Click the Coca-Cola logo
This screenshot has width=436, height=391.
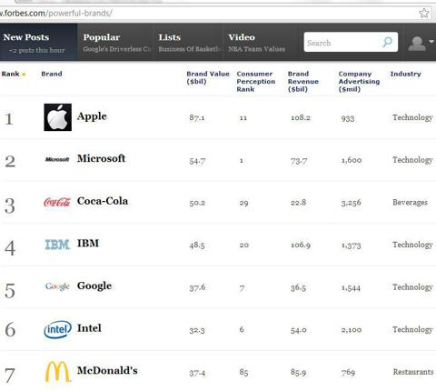point(57,202)
